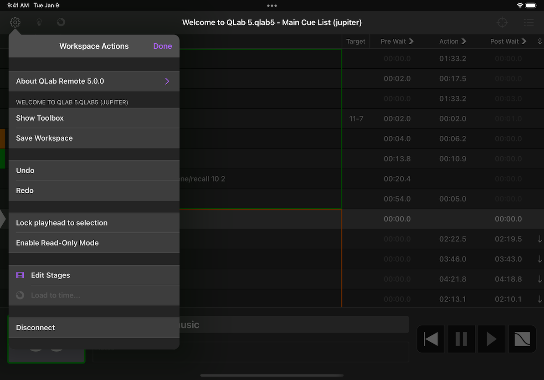Viewport: 544px width, 380px height.
Task: Tap the Go back to start control
Action: click(431, 339)
